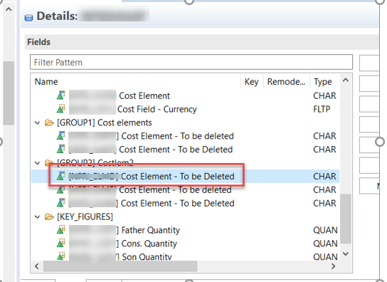Select the [KEY_FIGURES] folder icon
Image resolution: width=387 pixels, height=282 pixels.
point(49,216)
